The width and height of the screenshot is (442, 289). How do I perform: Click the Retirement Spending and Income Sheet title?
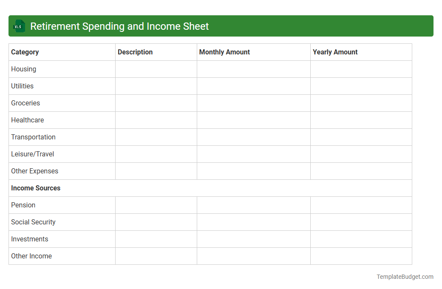(x=120, y=26)
